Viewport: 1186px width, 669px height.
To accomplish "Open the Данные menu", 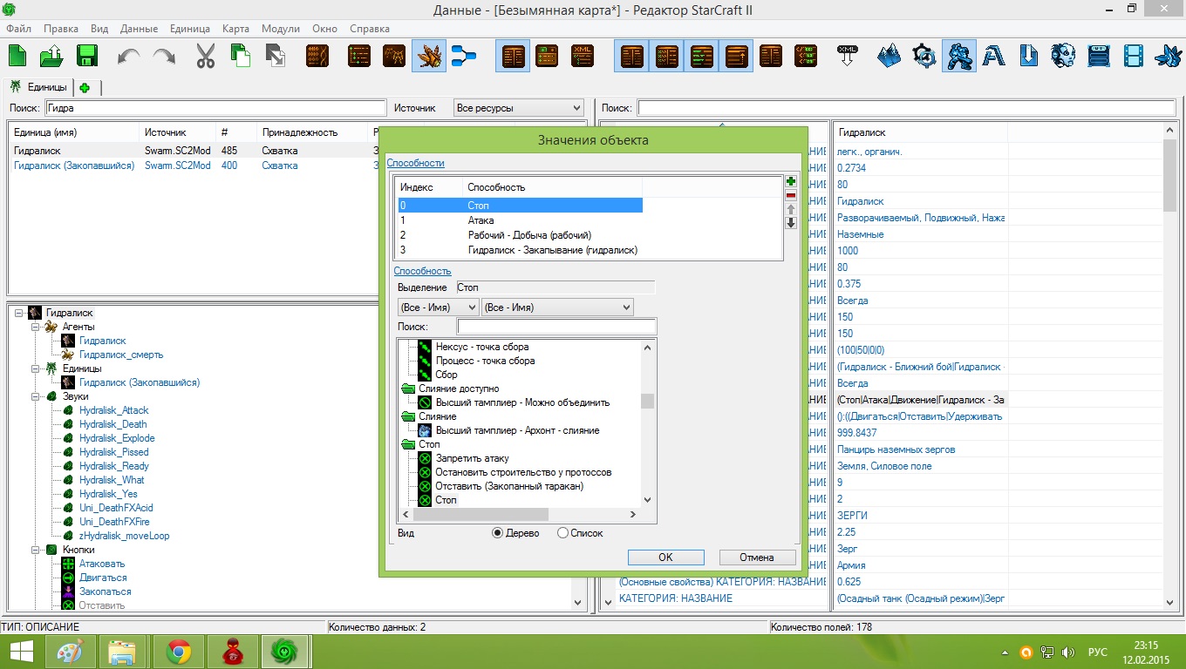I will (139, 29).
